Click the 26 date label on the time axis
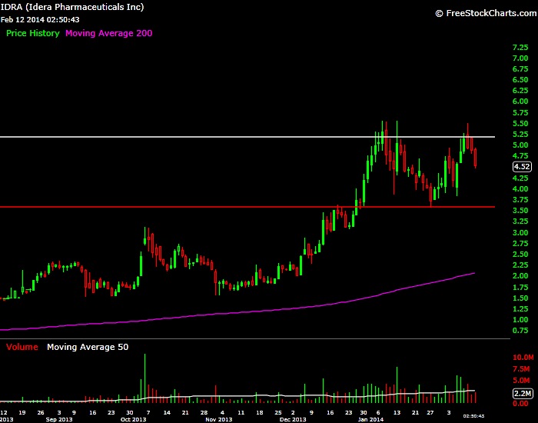This screenshot has width=538, height=423. coord(41,412)
